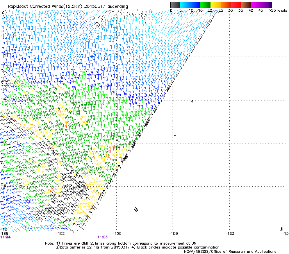
Task: Click the purple time stamp '11:04'
Action: point(5,237)
